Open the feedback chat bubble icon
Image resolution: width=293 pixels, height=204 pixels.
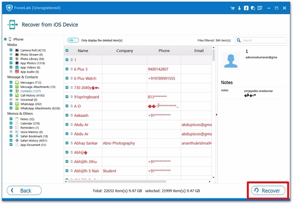[253, 8]
